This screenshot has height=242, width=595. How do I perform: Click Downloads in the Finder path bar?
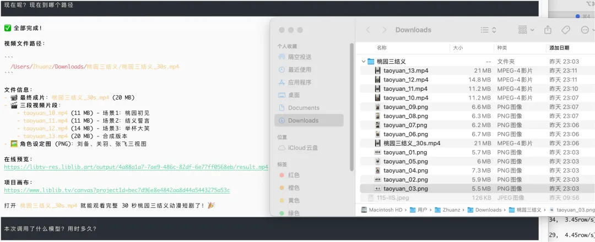pyautogui.click(x=485, y=210)
